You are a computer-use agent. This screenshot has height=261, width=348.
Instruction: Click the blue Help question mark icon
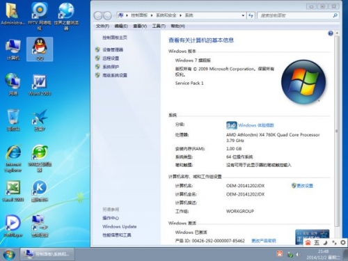331,33
